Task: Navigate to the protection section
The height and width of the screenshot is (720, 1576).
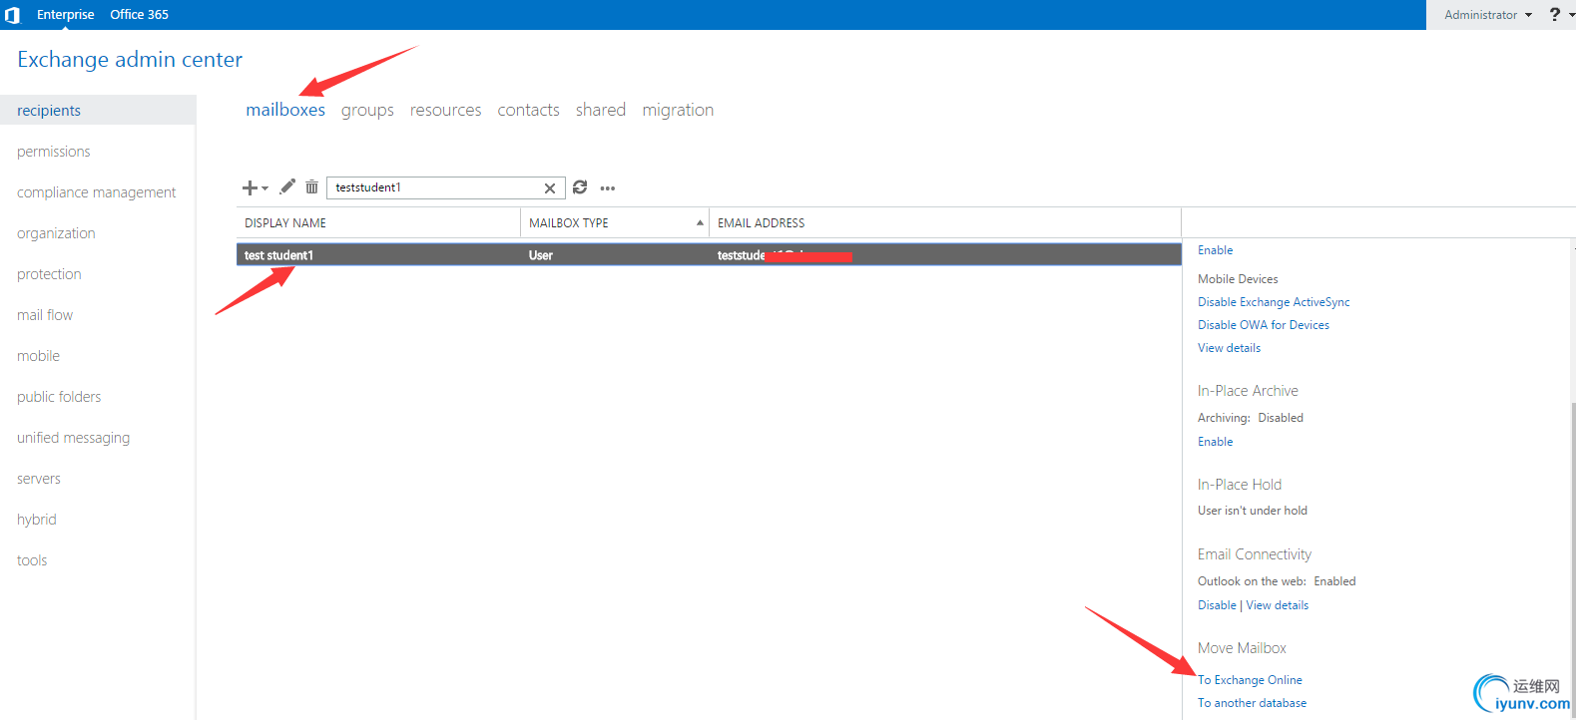Action: [49, 274]
